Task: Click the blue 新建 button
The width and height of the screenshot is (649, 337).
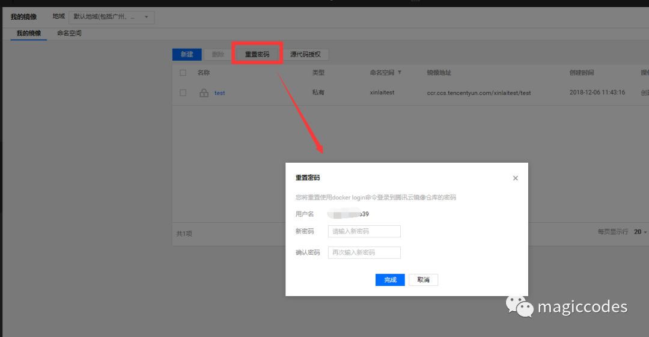Action: [x=187, y=54]
